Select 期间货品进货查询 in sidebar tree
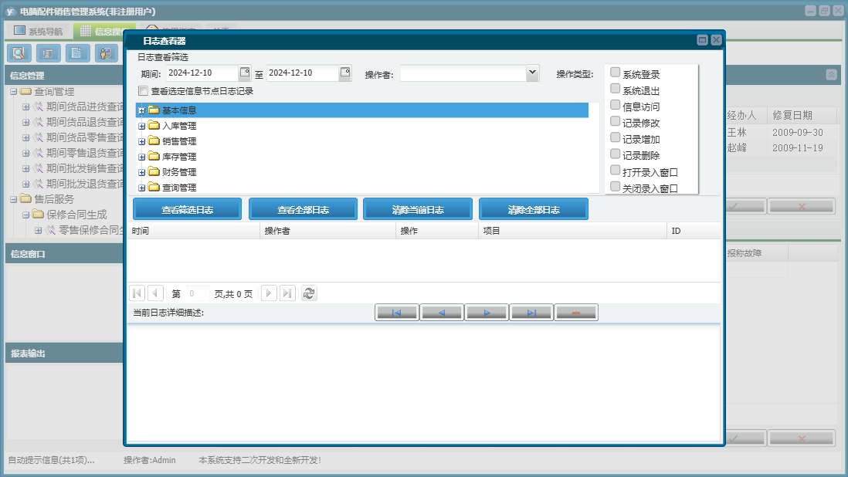This screenshot has width=848, height=477. [x=85, y=107]
